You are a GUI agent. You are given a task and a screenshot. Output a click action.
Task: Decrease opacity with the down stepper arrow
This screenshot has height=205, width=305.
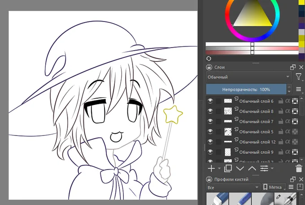point(289,92)
